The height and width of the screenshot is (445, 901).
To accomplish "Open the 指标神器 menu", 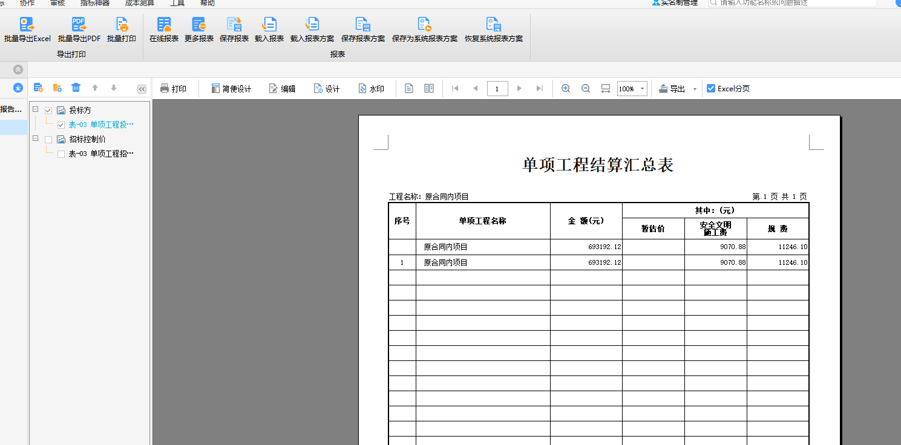I will tap(95, 3).
